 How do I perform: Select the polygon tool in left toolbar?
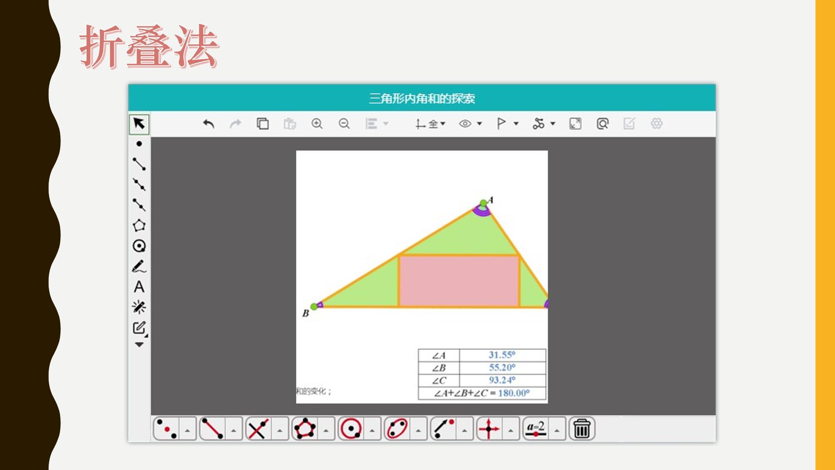tap(139, 225)
